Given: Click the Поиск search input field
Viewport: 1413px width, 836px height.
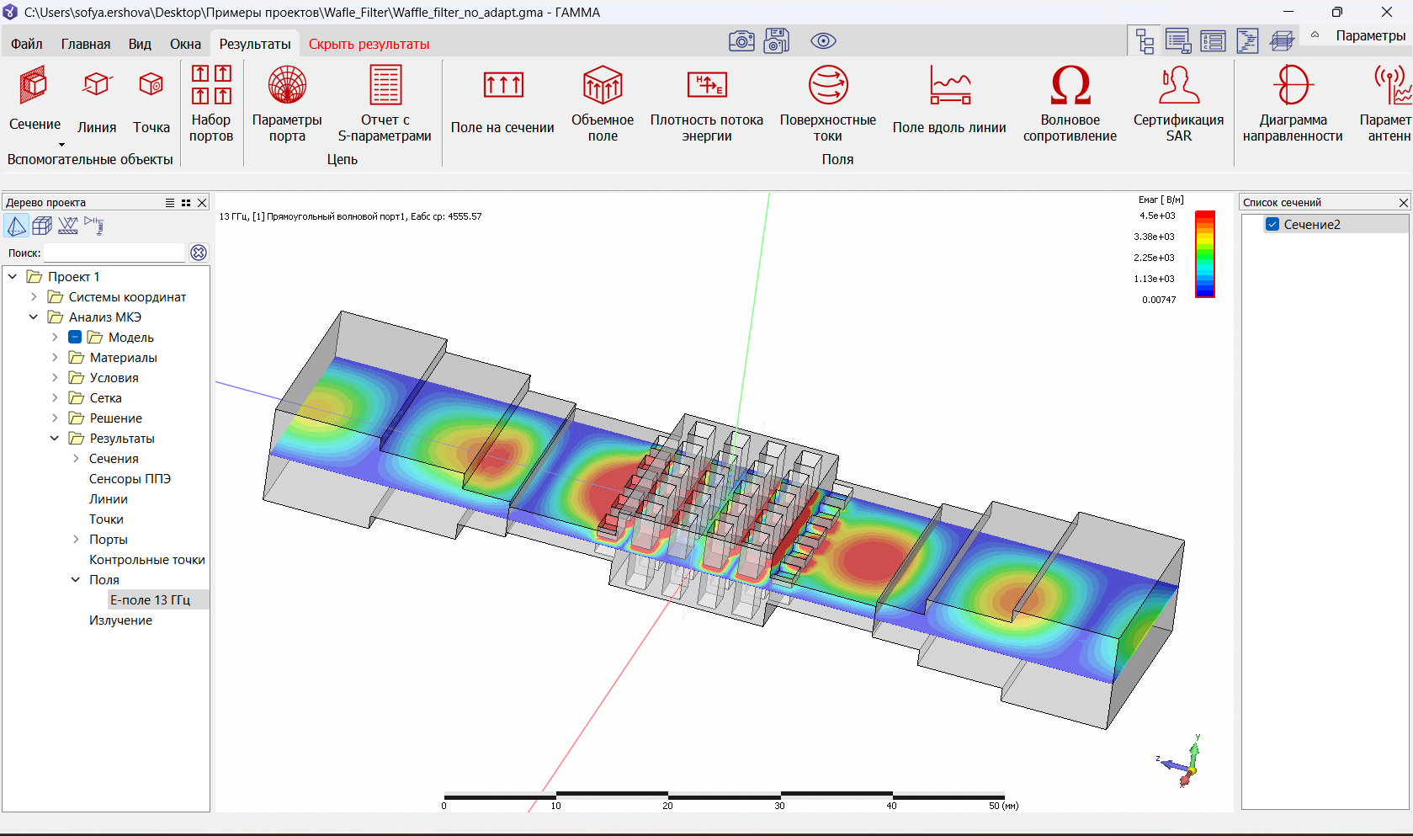Looking at the screenshot, I should (x=114, y=253).
